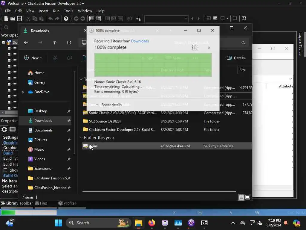Open the Tools menu
The height and width of the screenshot is (230, 306).
[68, 11]
